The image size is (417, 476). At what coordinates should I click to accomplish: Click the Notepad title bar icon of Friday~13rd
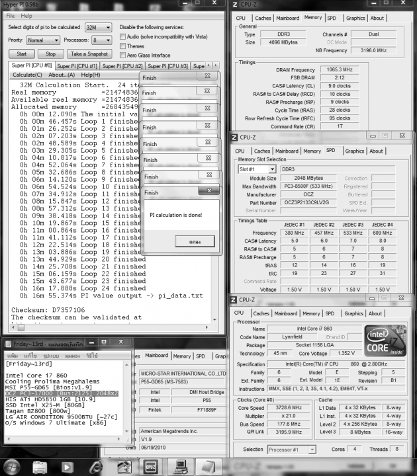pos(8,344)
